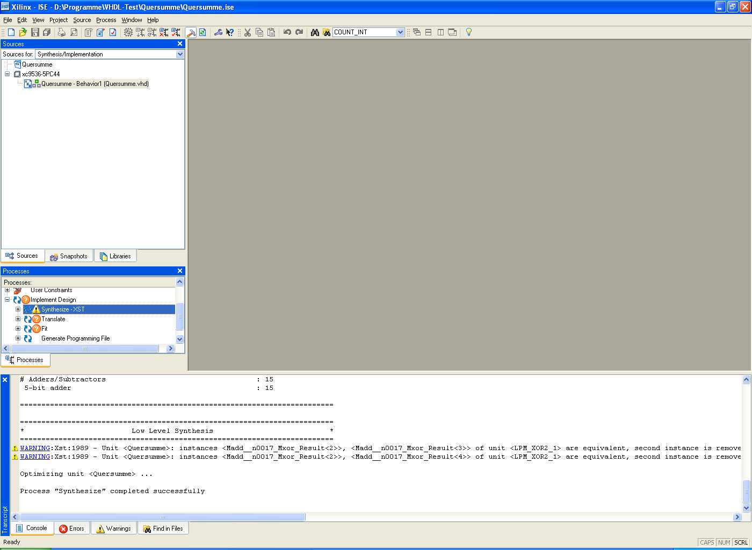Expand the Synthesize - XST node
Viewport: 752px width, 550px height.
pyautogui.click(x=18, y=309)
